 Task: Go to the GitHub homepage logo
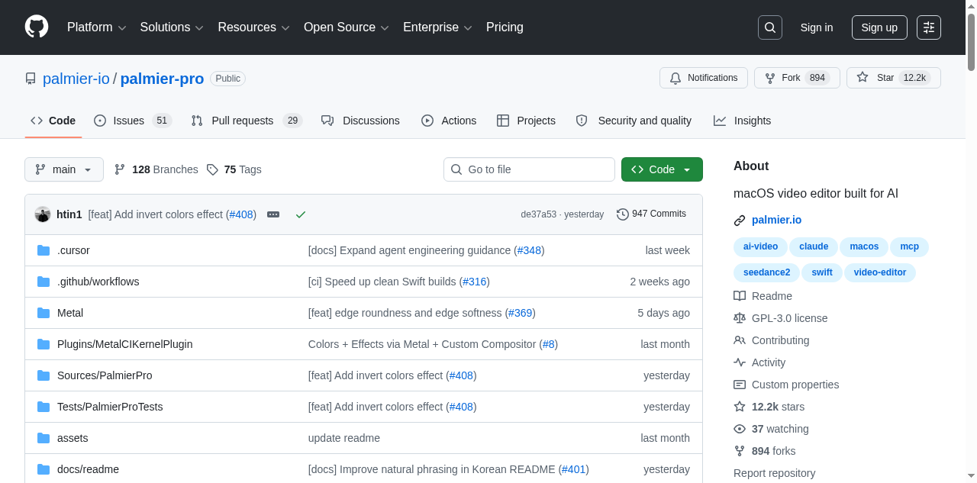pos(37,27)
